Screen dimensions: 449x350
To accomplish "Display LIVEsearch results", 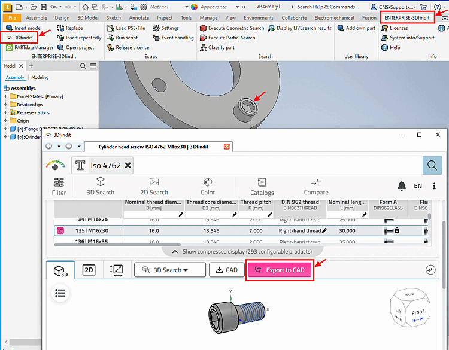I will 300,28.
